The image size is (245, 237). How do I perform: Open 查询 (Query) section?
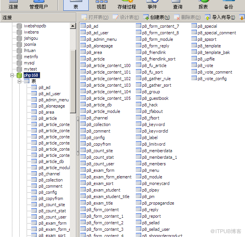177,5
